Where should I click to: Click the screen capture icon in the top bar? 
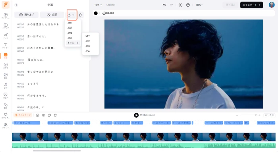180,5
